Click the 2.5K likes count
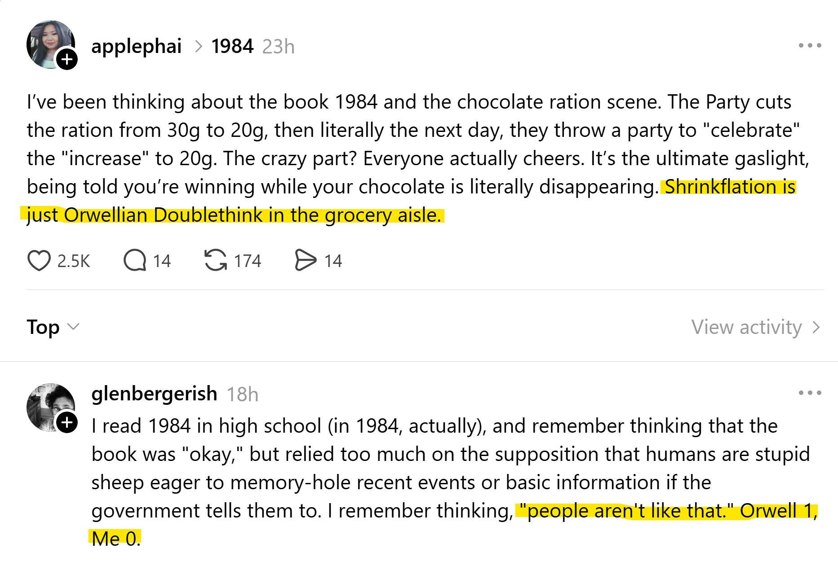Screen dimensions: 838x570 pyautogui.click(x=74, y=261)
